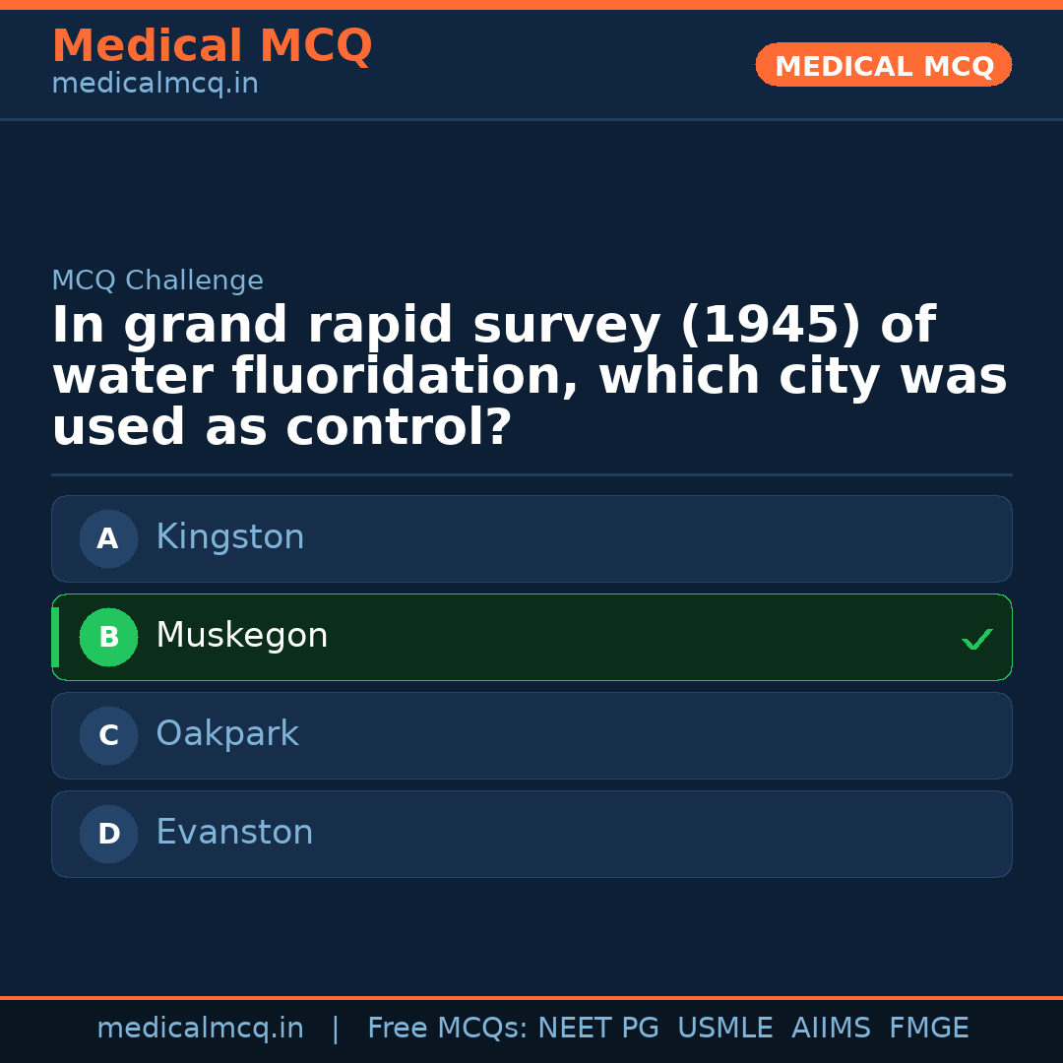Click the circular B badge icon
Image resolution: width=1063 pixels, height=1063 pixels.
(108, 637)
